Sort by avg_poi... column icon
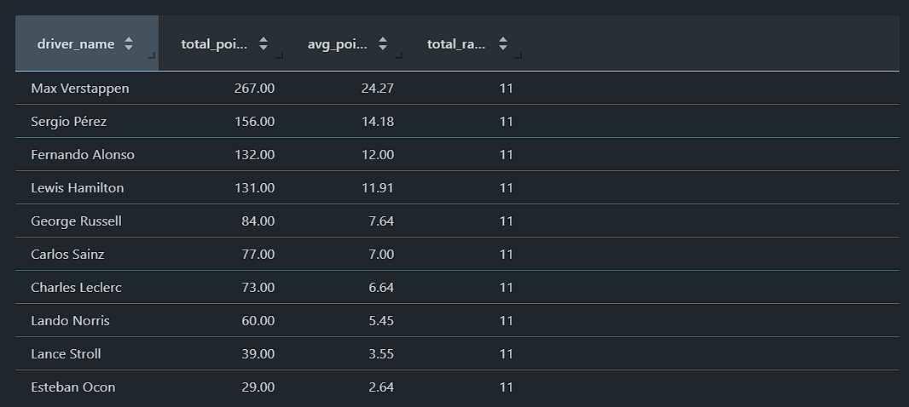 point(383,44)
